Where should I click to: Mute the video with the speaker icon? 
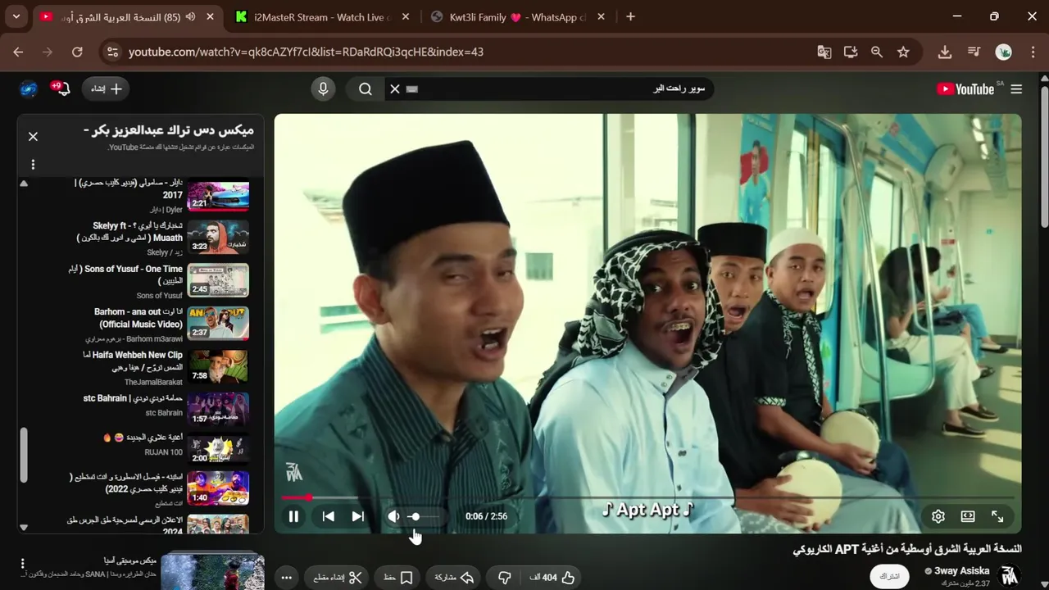[x=393, y=516]
